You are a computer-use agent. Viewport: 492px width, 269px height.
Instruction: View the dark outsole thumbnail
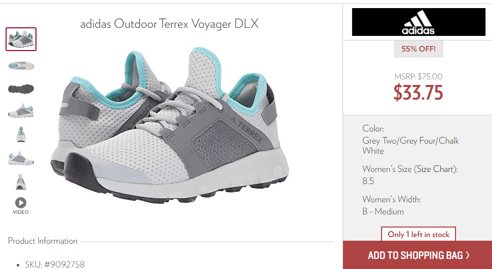(21, 89)
